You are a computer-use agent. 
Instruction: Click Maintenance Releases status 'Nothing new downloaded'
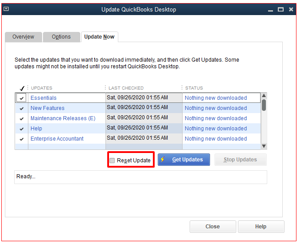click(216, 118)
